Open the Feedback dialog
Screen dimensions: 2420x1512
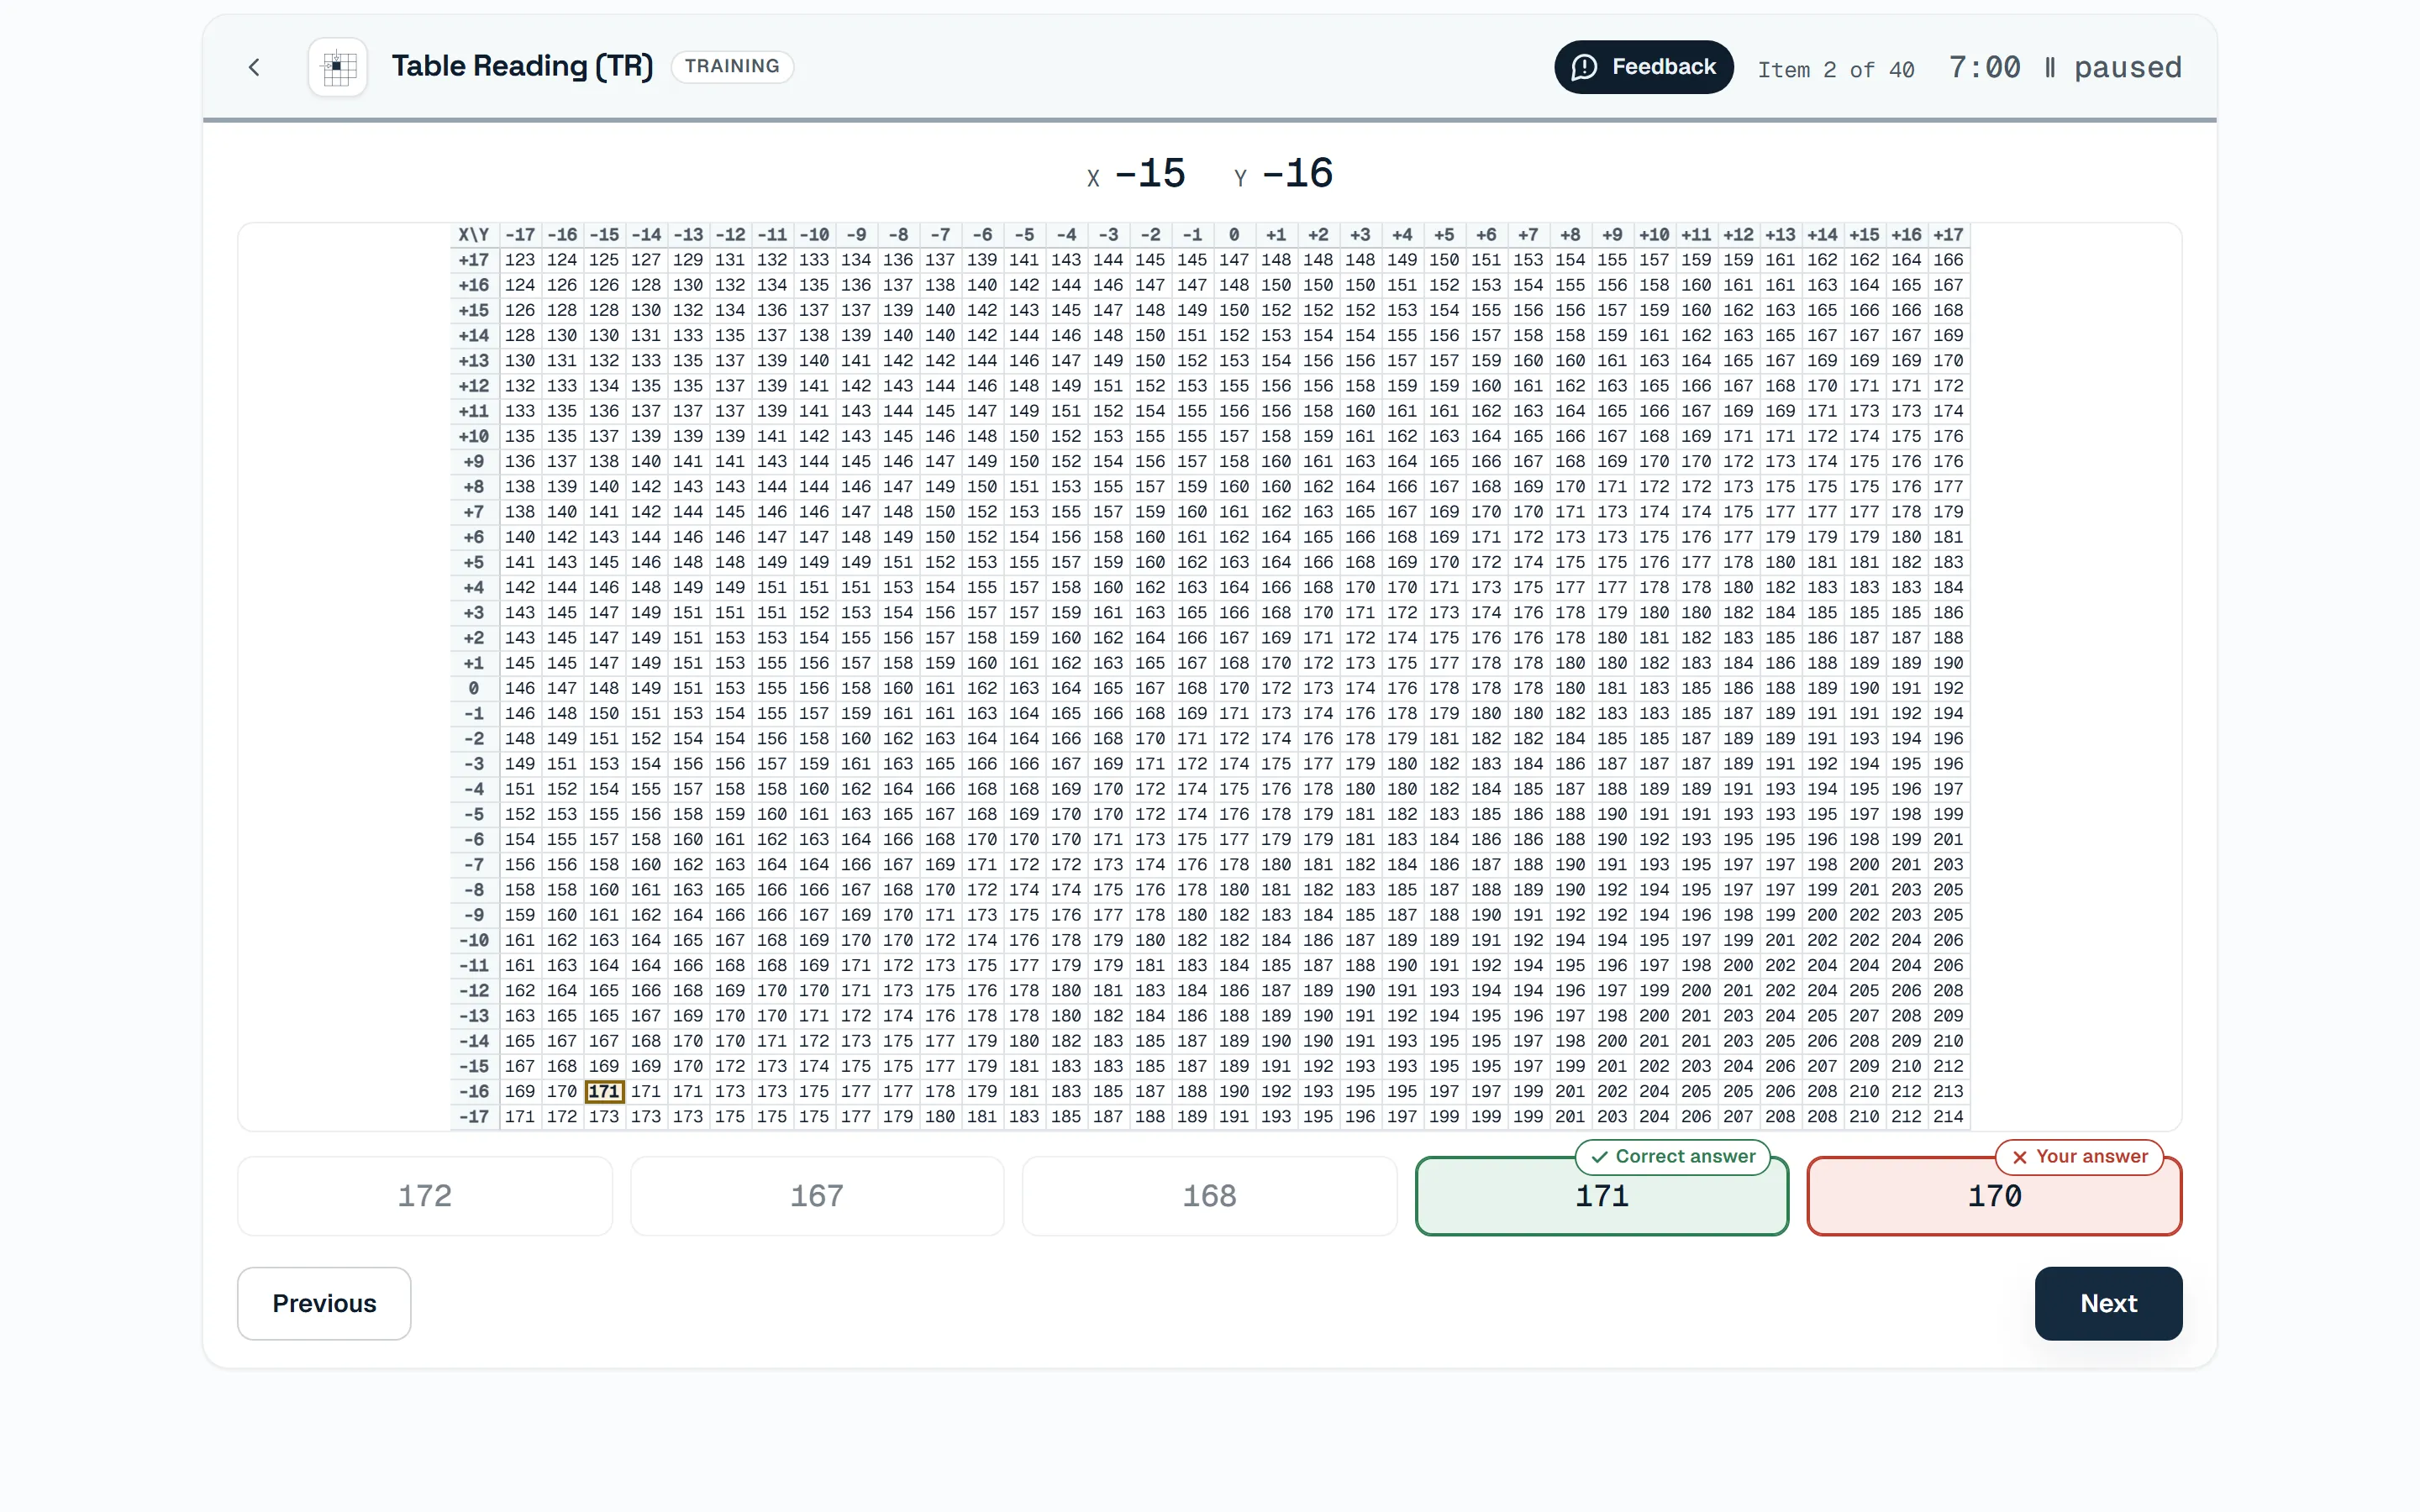coord(1643,67)
